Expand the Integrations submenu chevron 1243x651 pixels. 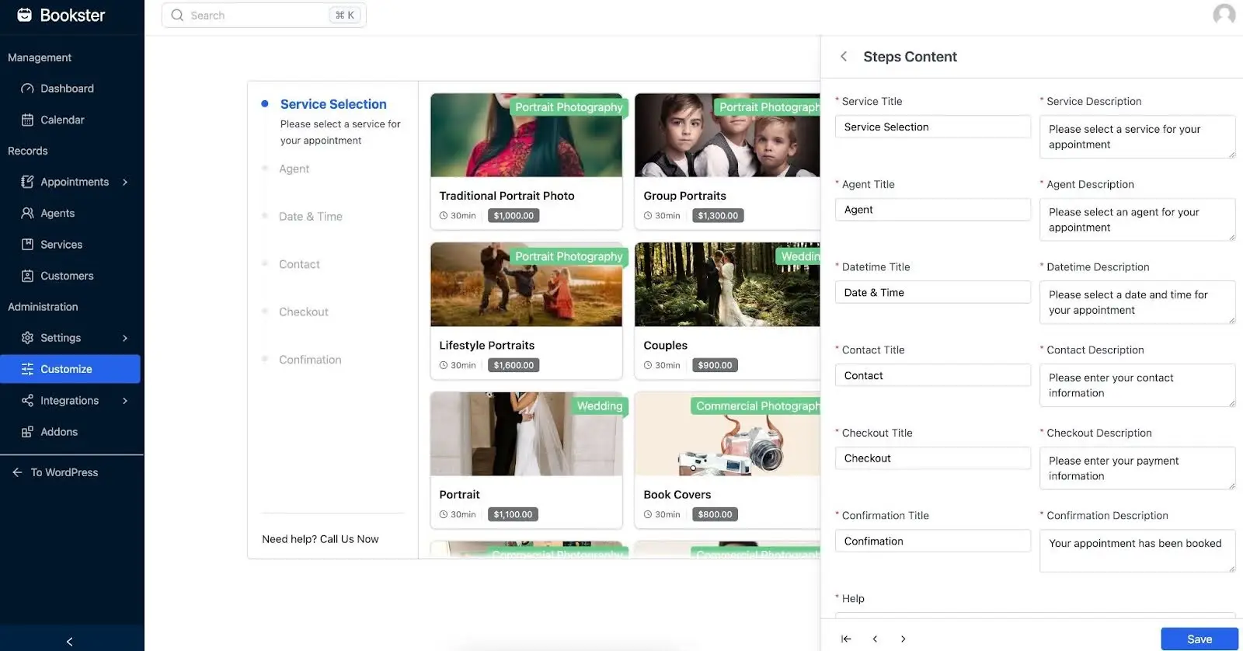pyautogui.click(x=124, y=401)
